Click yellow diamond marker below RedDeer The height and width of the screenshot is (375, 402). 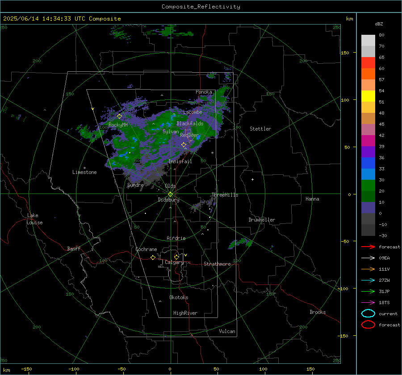click(184, 145)
